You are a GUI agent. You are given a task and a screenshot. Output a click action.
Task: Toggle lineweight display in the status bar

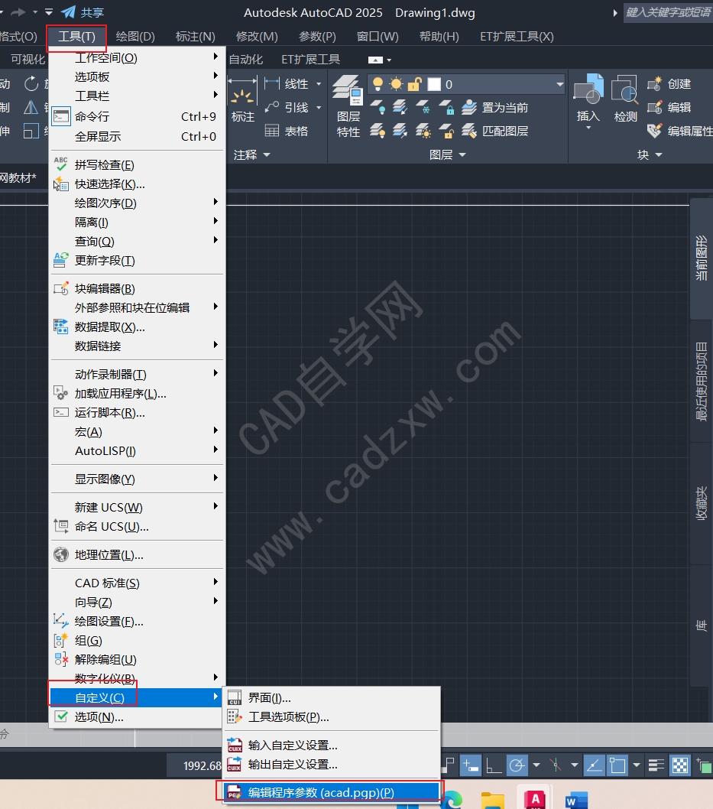pyautogui.click(x=656, y=765)
